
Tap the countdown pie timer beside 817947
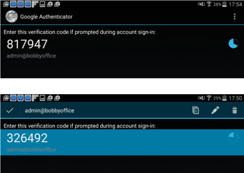tap(233, 44)
